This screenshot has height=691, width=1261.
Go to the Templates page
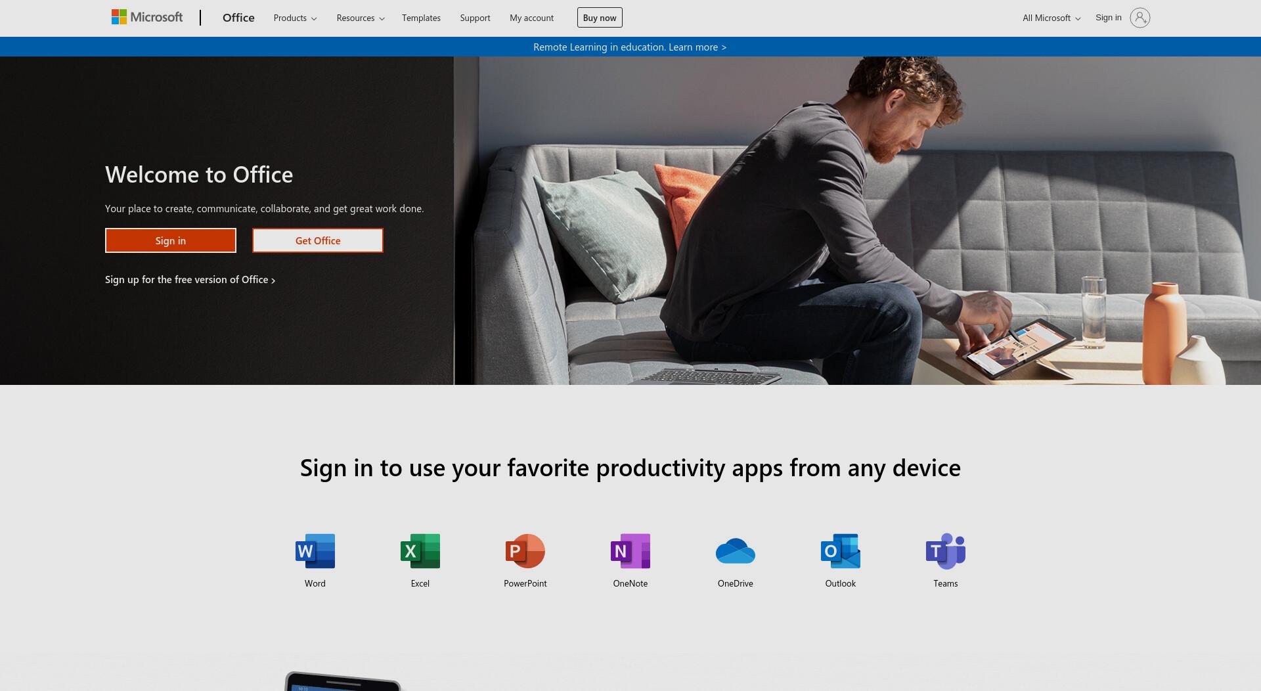421,18
